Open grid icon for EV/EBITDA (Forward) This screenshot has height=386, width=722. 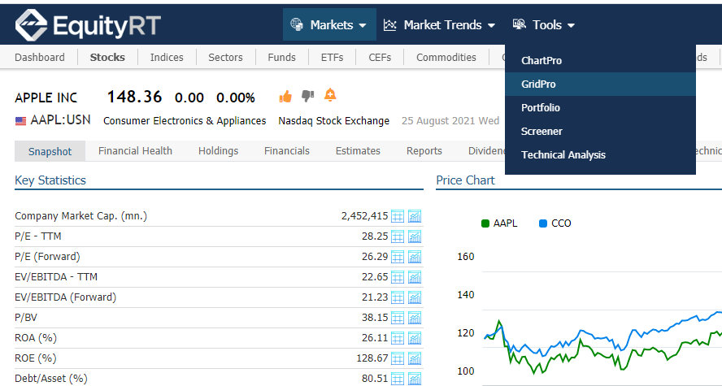tap(398, 297)
